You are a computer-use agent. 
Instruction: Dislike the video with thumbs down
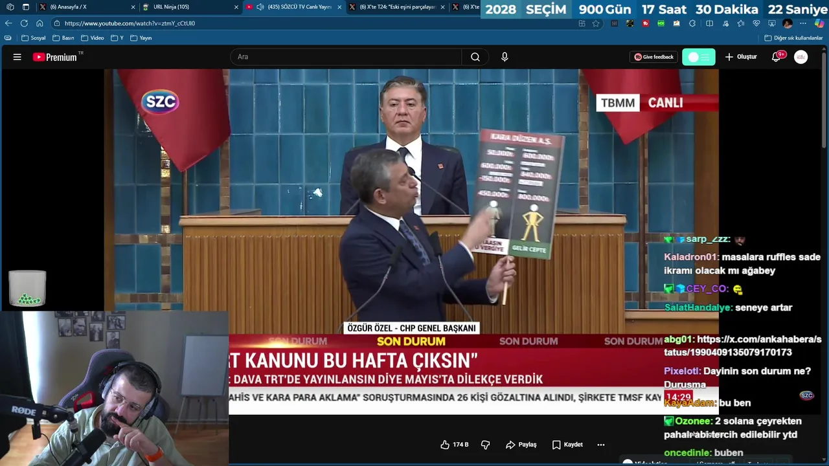point(485,445)
